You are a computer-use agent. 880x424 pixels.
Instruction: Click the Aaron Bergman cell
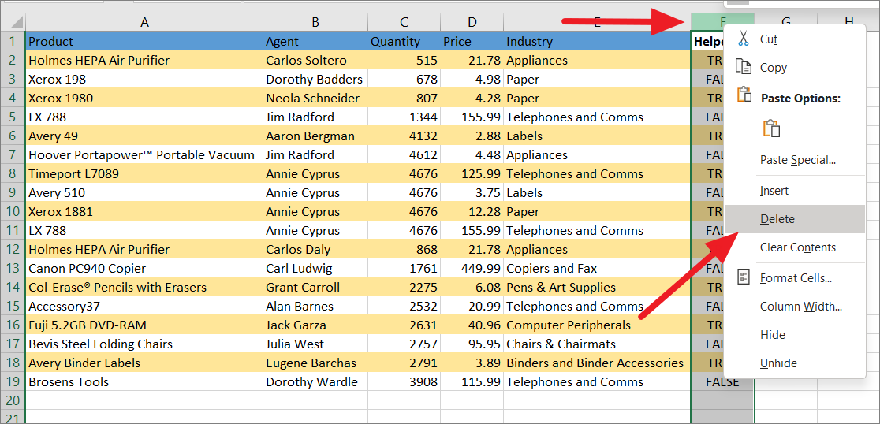315,136
